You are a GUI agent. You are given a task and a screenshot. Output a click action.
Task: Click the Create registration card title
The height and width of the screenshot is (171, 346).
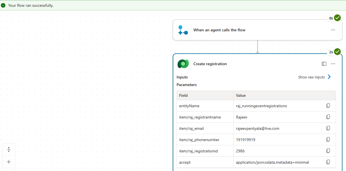[210, 64]
